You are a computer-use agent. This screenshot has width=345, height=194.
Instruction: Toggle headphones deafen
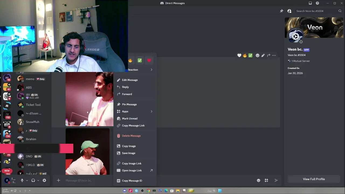(x=33, y=181)
